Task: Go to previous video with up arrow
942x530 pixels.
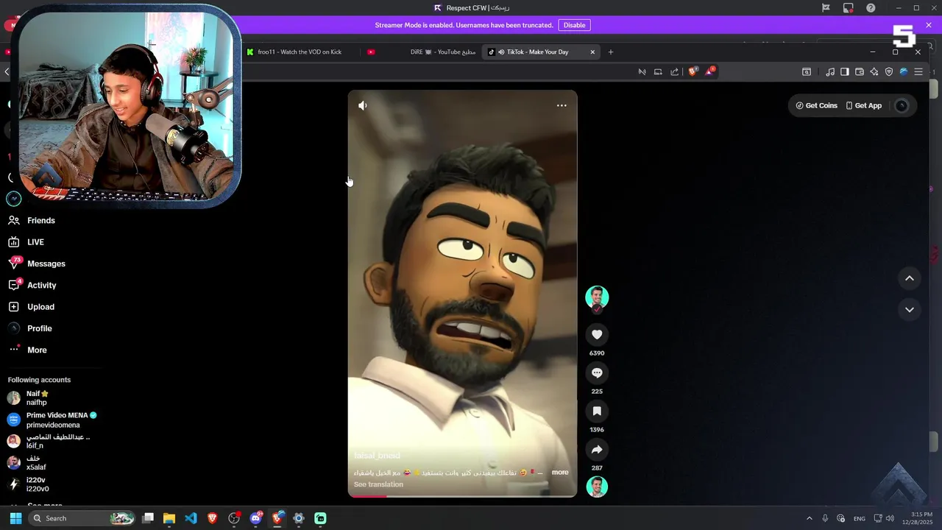Action: pyautogui.click(x=910, y=278)
